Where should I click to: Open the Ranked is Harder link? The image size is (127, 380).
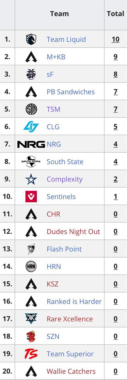(x=74, y=302)
